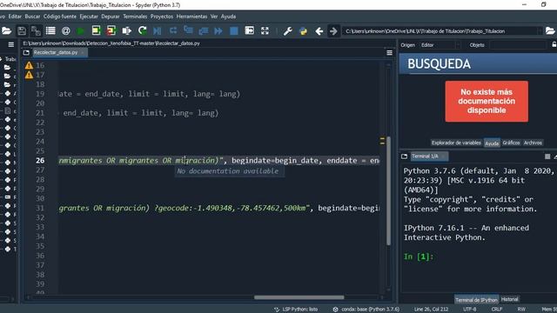Image resolution: width=557 pixels, height=313 pixels.
Task: Click the list view toolbar icon
Action: (50, 31)
